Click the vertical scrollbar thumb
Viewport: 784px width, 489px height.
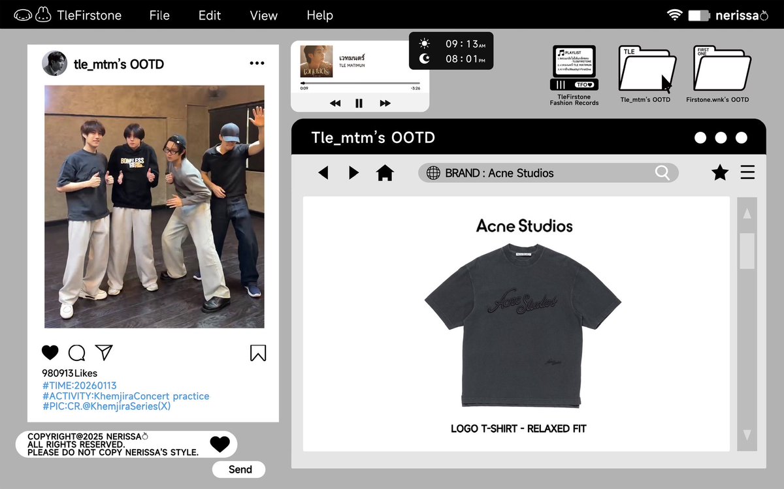pyautogui.click(x=747, y=251)
